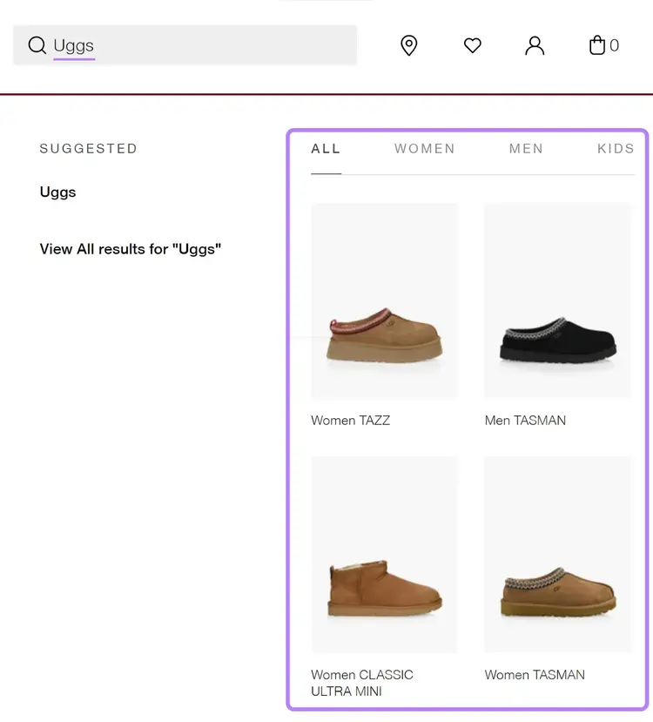Viewport: 653px width, 722px height.
Task: Open View All results for "Uggs"
Action: [131, 249]
